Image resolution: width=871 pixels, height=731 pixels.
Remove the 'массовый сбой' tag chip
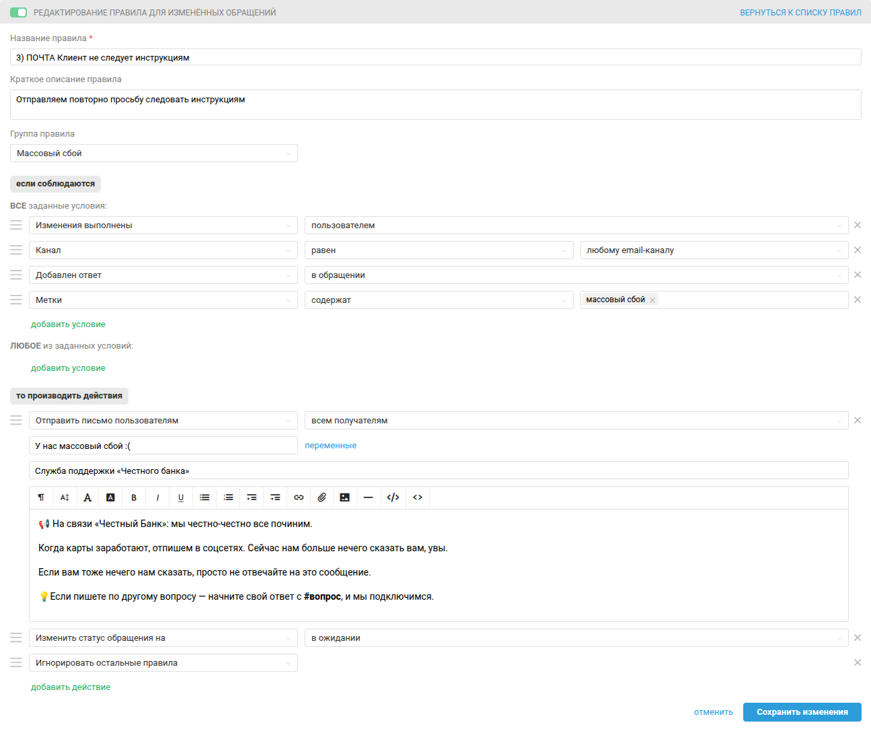[652, 300]
